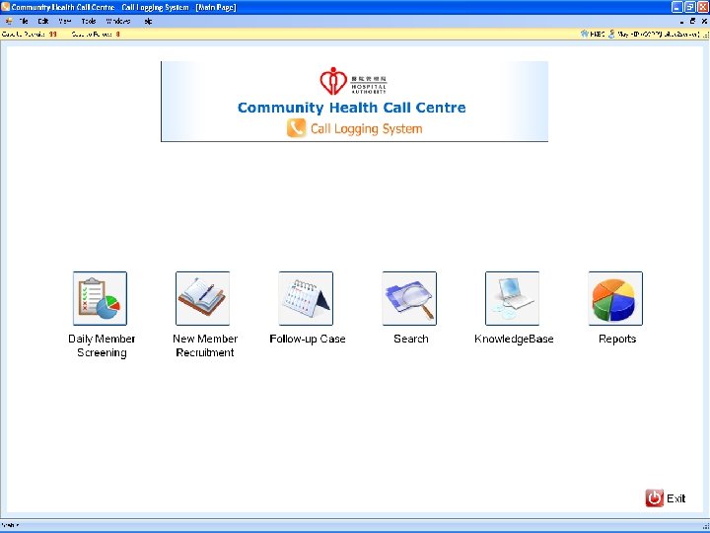Open the KnowledgeBase laptop icon

click(512, 298)
